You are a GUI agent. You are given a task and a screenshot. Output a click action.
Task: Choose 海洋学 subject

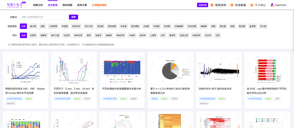coord(142,35)
